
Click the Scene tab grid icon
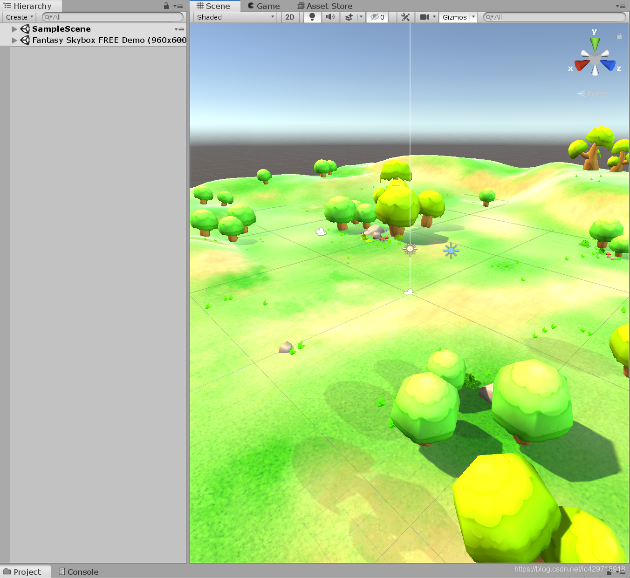[x=200, y=6]
